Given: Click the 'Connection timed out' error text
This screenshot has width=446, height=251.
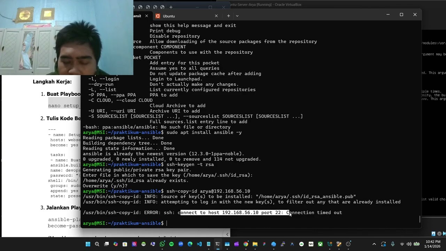Looking at the screenshot, I should pyautogui.click(x=314, y=213).
